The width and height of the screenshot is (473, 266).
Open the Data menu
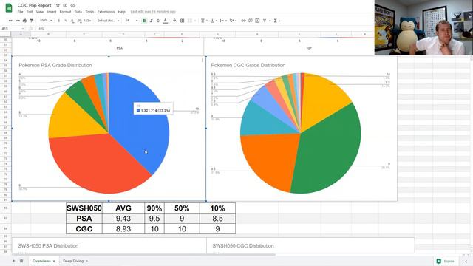(x=78, y=12)
